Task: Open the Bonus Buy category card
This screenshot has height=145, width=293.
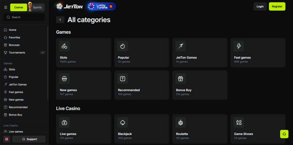Action: pos(200,85)
